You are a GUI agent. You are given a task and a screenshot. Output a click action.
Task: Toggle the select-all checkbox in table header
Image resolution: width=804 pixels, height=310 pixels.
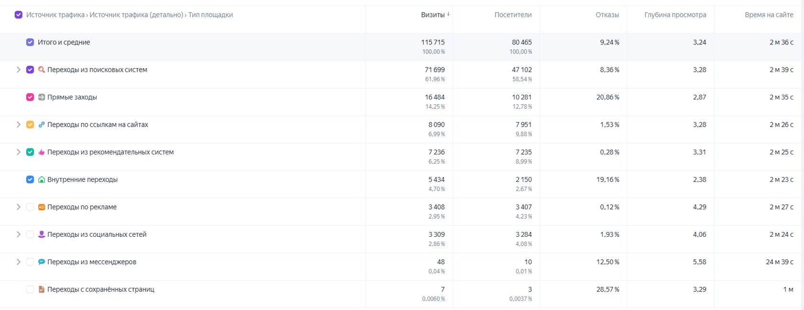(19, 15)
